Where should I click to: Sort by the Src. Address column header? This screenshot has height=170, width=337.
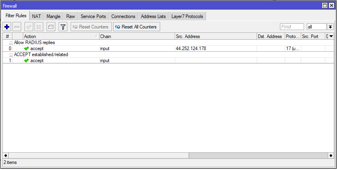(x=215, y=36)
